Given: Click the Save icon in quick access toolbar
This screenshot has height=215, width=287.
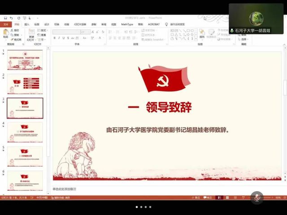Looking at the screenshot, I should click(5, 18).
